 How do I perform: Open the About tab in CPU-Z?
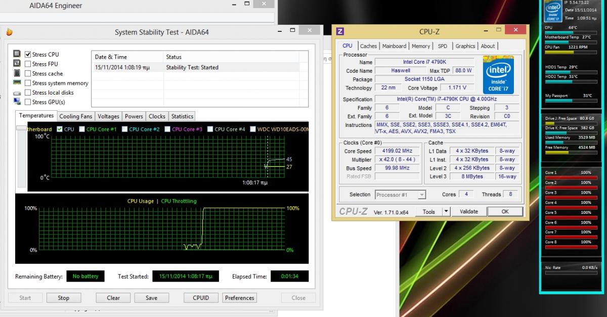[x=488, y=46]
